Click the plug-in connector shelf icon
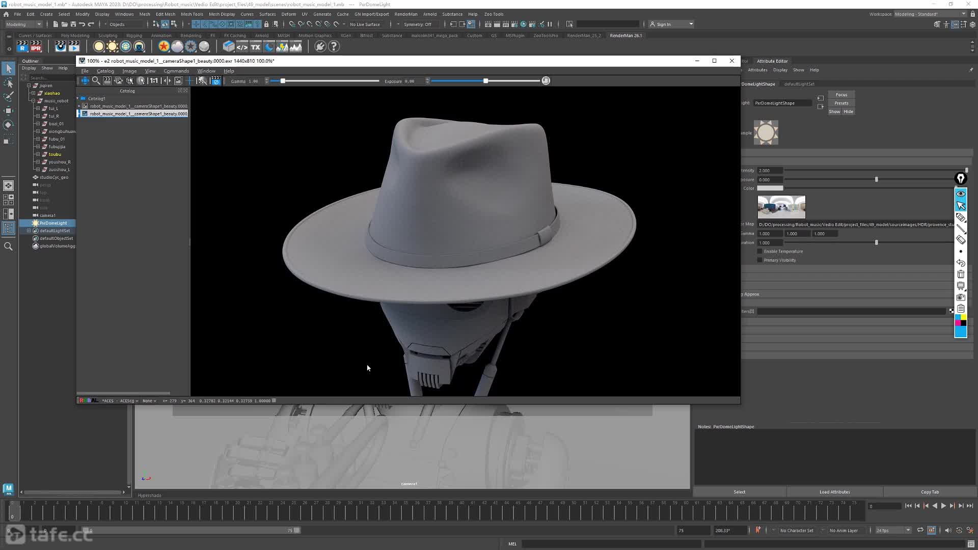This screenshot has height=550, width=978. [320, 47]
